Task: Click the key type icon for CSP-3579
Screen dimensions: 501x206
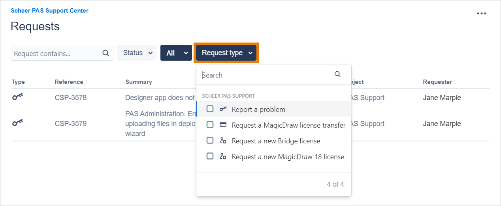Action: (x=17, y=124)
